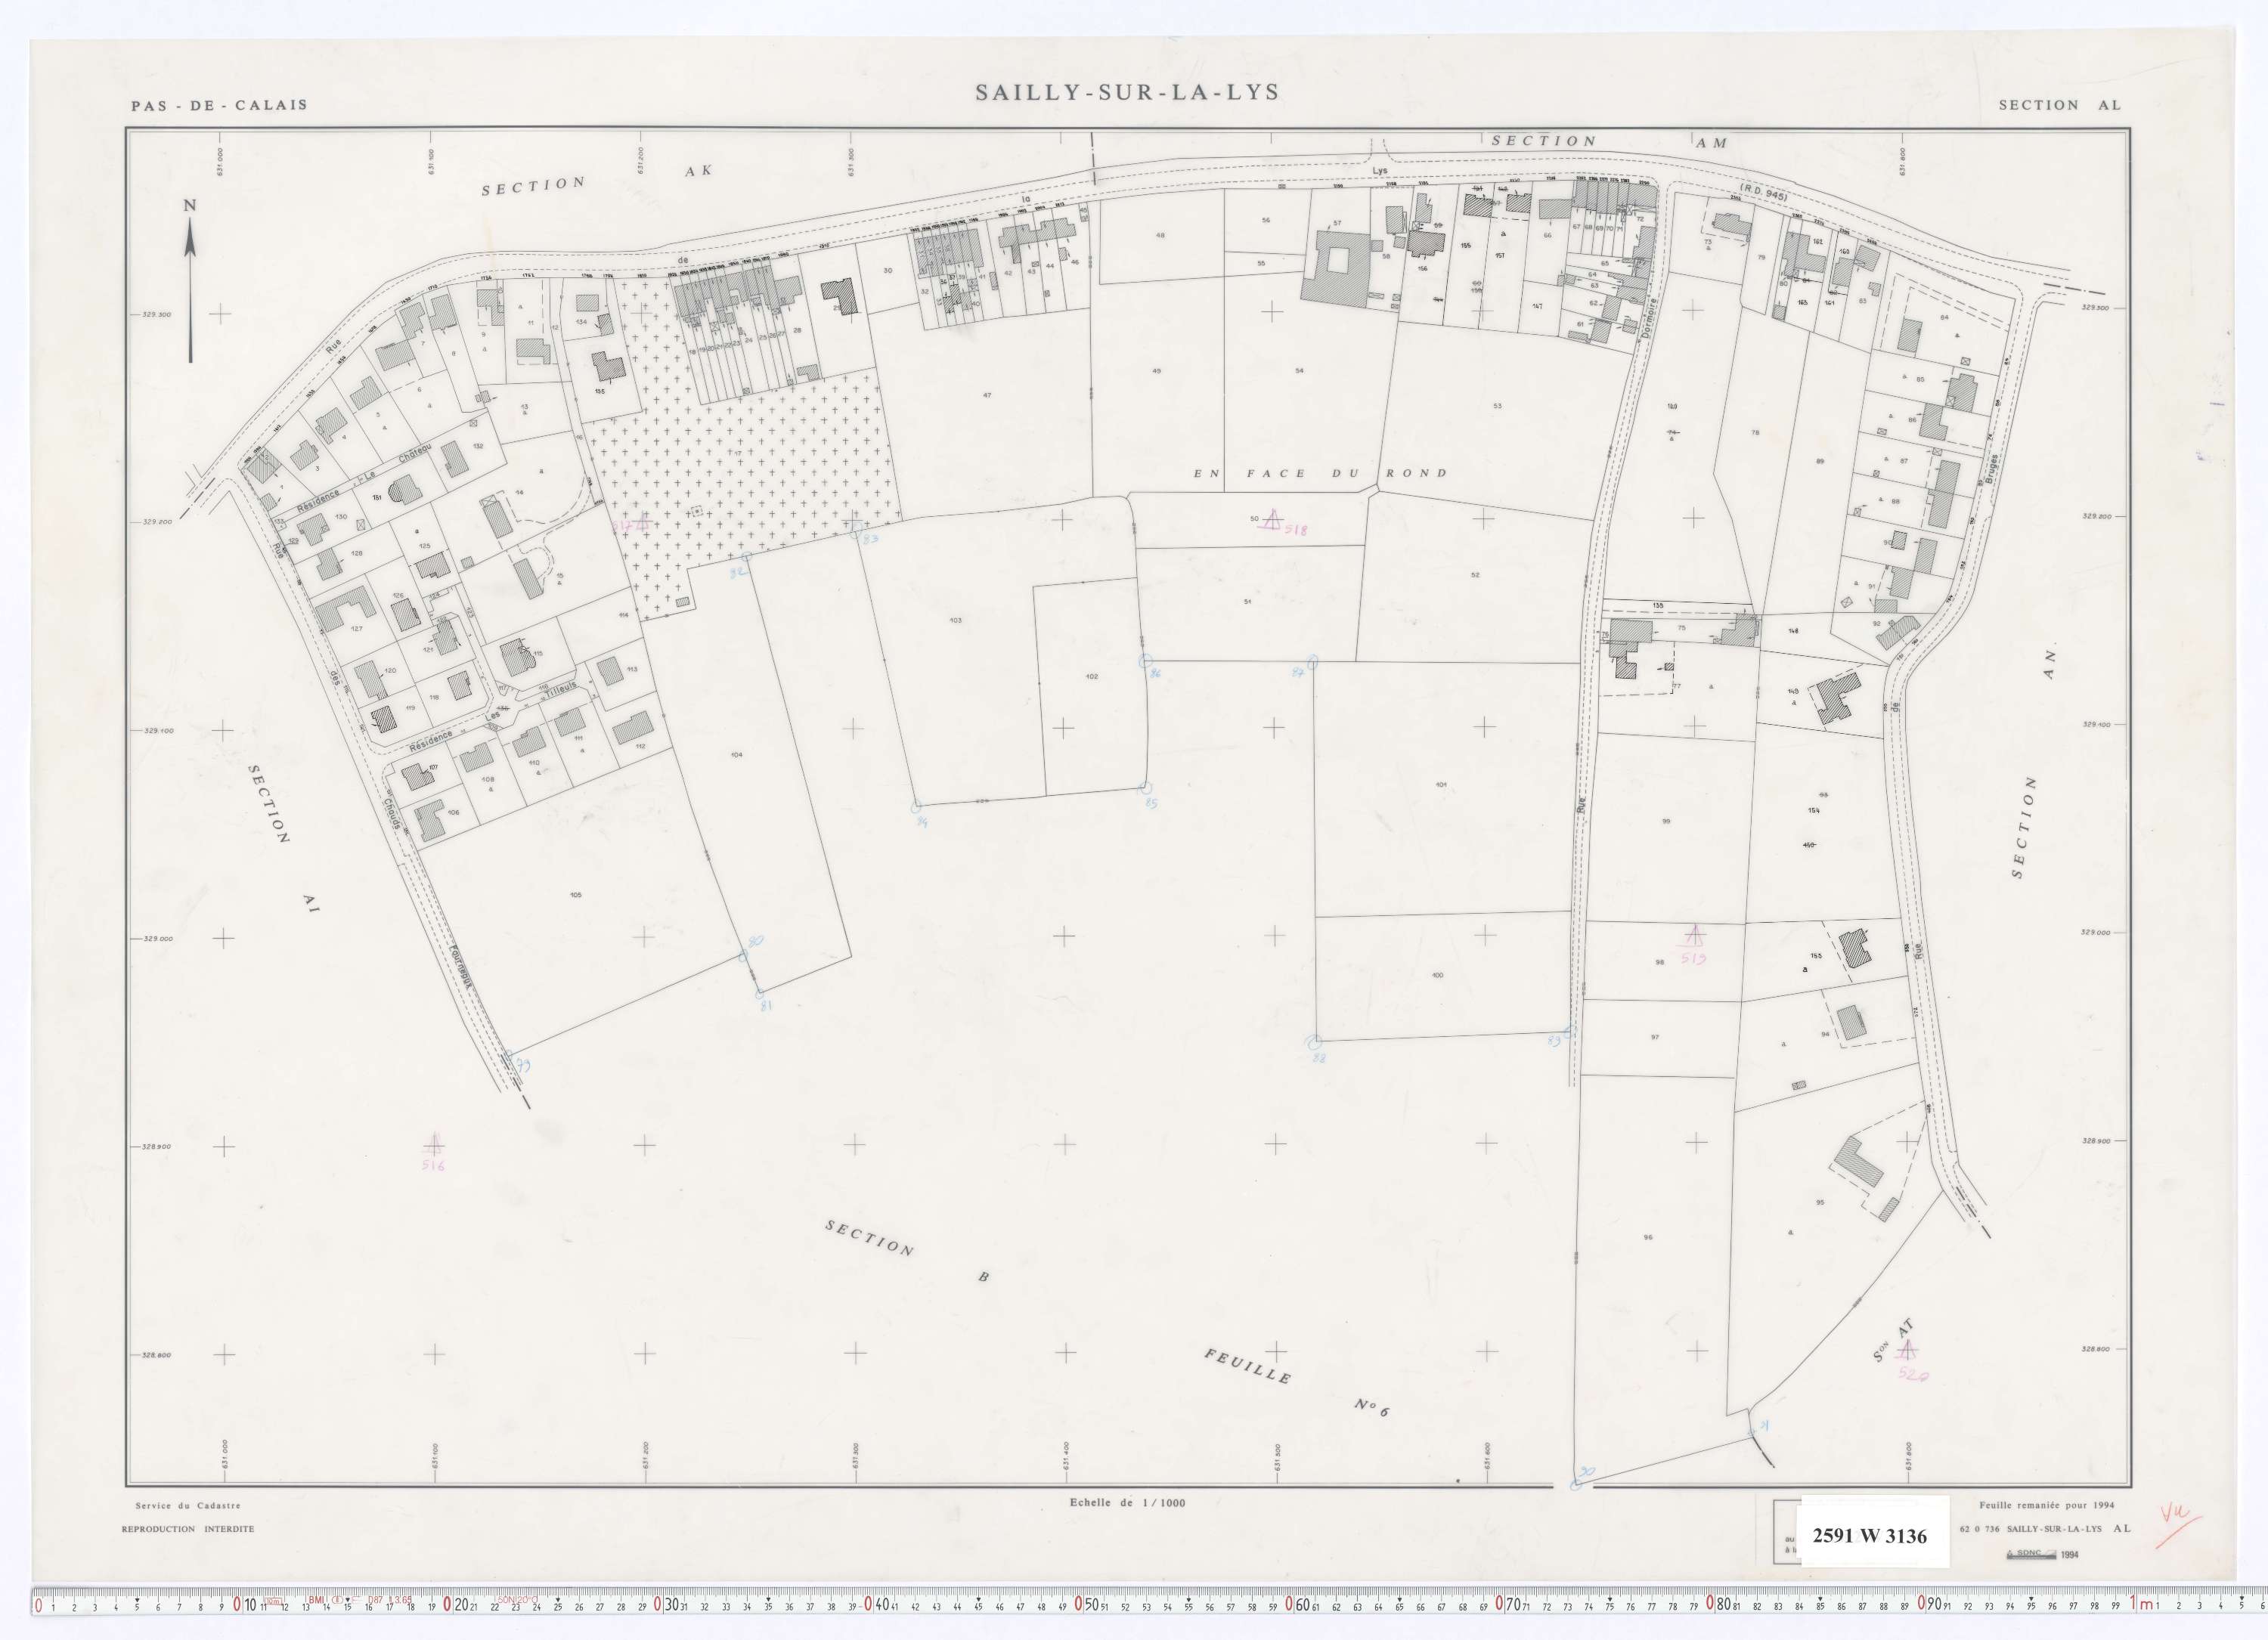Click the blue handwritten number 81
The height and width of the screenshot is (1640, 2268).
[x=767, y=1005]
